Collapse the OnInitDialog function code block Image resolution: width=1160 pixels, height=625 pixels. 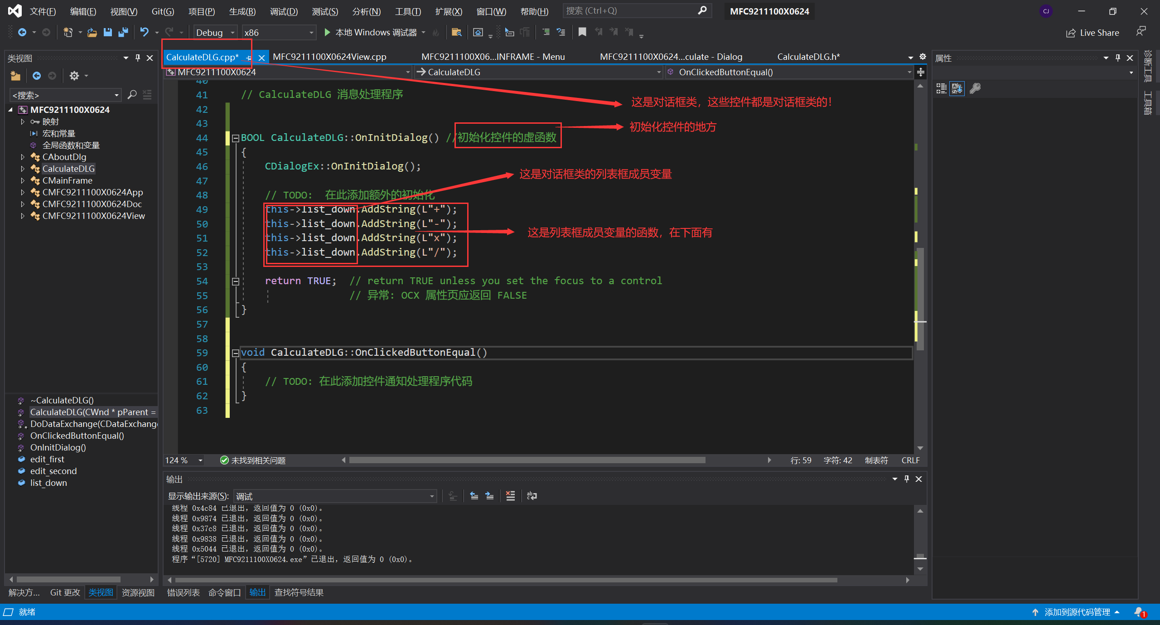[236, 138]
